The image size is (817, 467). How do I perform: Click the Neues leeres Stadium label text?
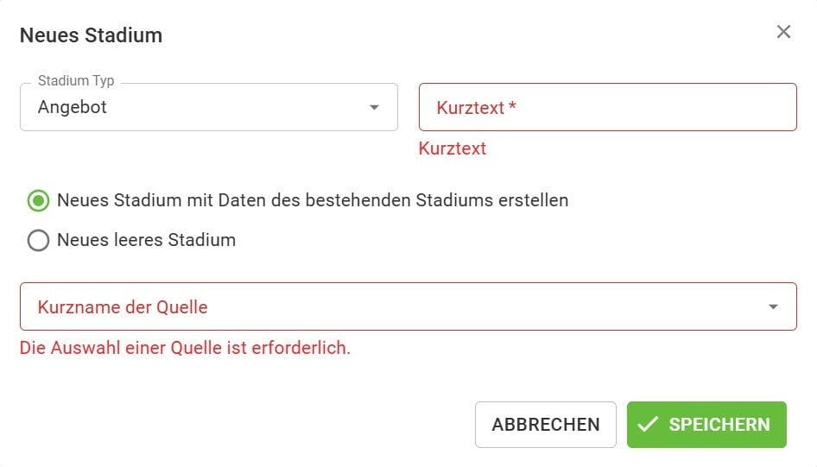[x=146, y=240]
